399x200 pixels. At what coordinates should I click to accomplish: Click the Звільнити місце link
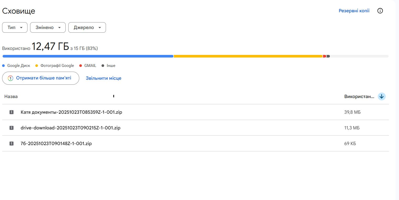[103, 78]
